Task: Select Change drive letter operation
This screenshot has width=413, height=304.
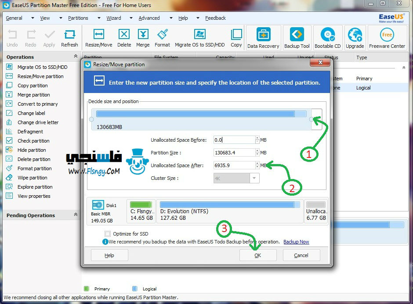Action: [x=38, y=122]
